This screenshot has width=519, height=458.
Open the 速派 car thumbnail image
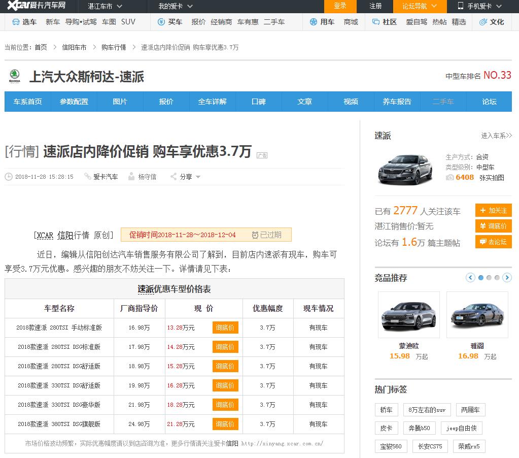[x=405, y=169]
